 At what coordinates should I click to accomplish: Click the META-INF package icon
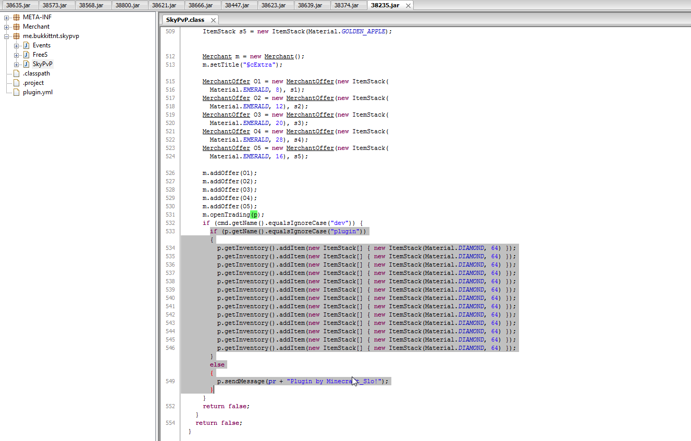[x=16, y=17]
